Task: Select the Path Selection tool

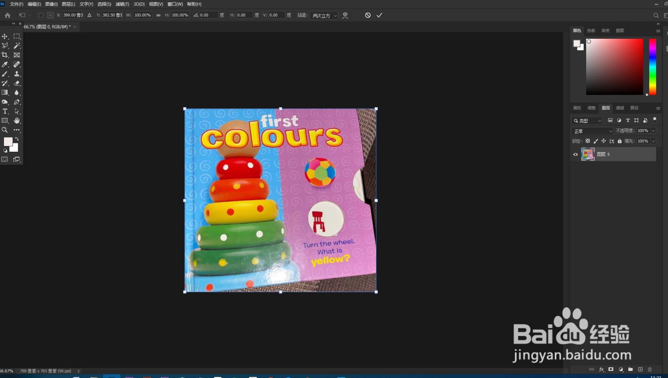Action: coord(17,111)
